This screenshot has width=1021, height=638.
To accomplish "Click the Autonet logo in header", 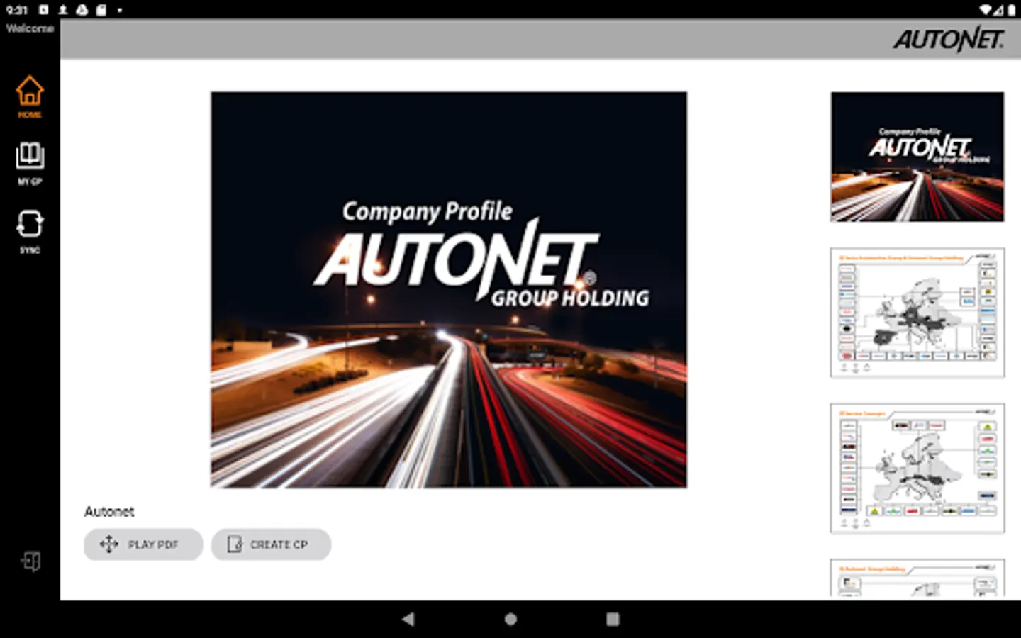I will click(949, 39).
